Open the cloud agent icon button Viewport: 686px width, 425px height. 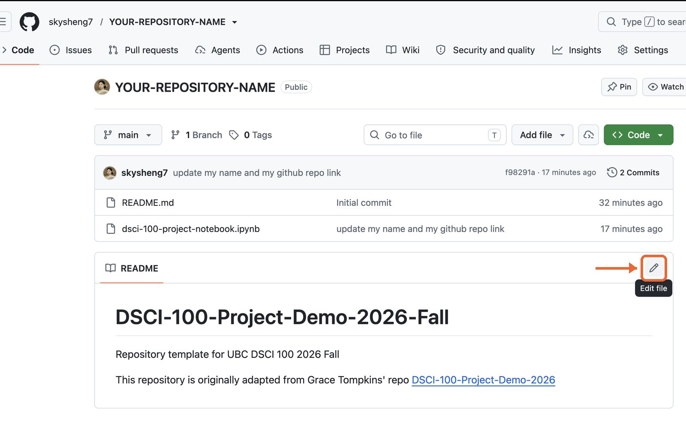(x=588, y=135)
